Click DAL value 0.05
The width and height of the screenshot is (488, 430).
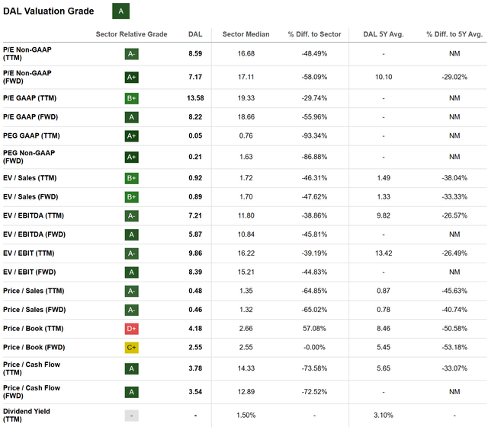195,135
